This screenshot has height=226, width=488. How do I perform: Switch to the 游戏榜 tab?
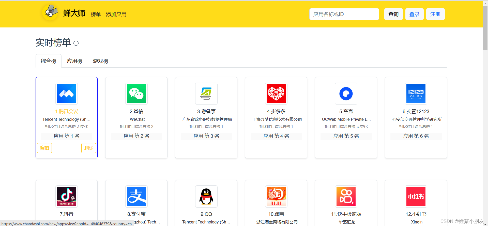(100, 61)
